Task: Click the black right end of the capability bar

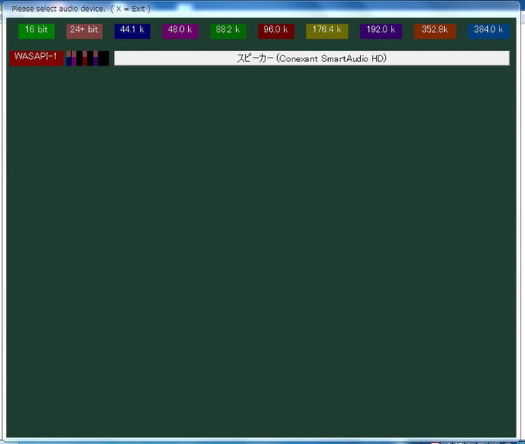Action: pyautogui.click(x=104, y=58)
